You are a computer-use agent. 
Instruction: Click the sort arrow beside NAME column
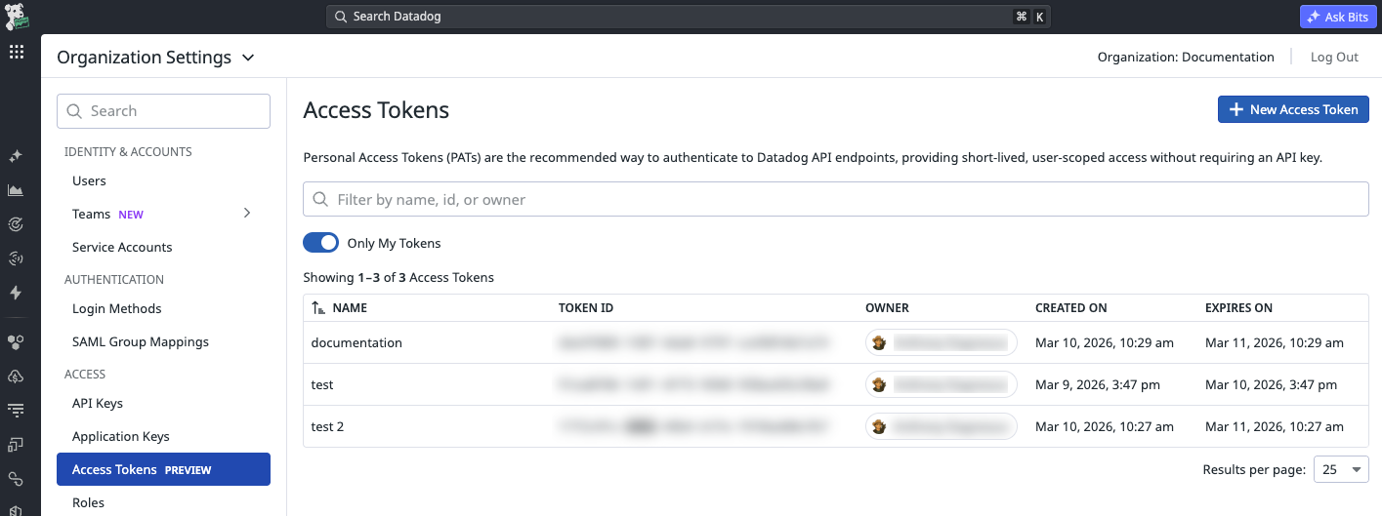(x=318, y=308)
